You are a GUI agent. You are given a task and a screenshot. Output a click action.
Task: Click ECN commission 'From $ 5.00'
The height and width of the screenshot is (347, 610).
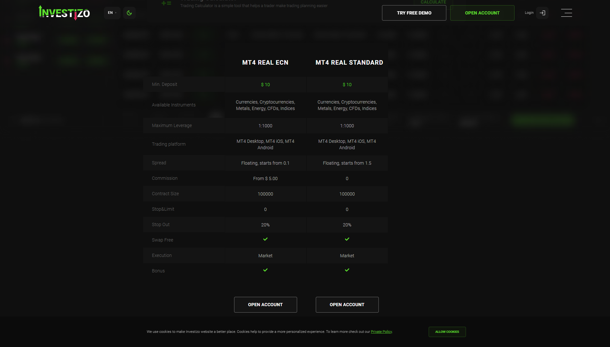point(266,178)
